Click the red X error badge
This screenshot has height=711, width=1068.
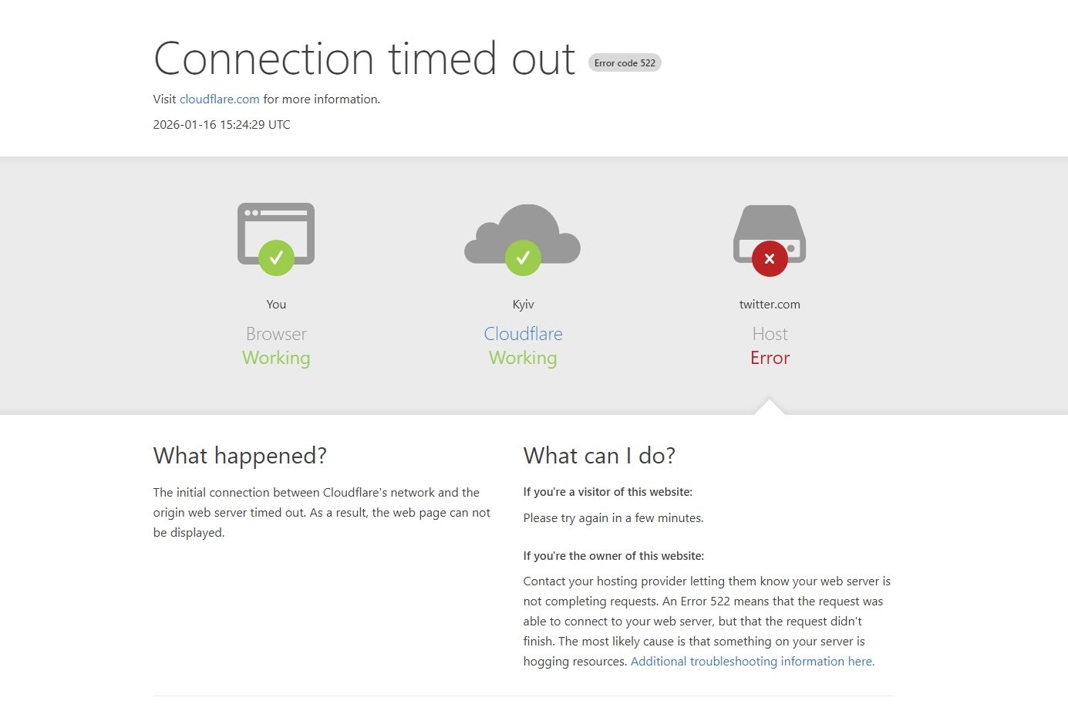tap(770, 258)
